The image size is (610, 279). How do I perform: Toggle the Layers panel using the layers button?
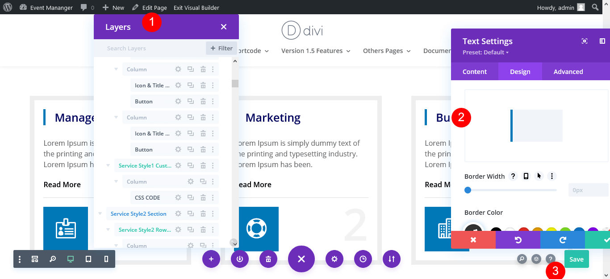[x=536, y=259]
